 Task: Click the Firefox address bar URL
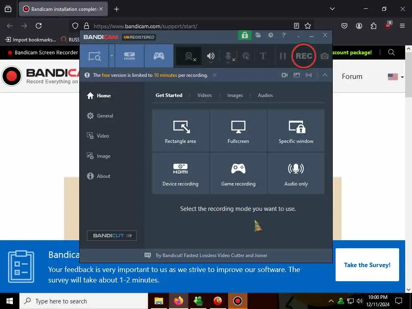145,26
